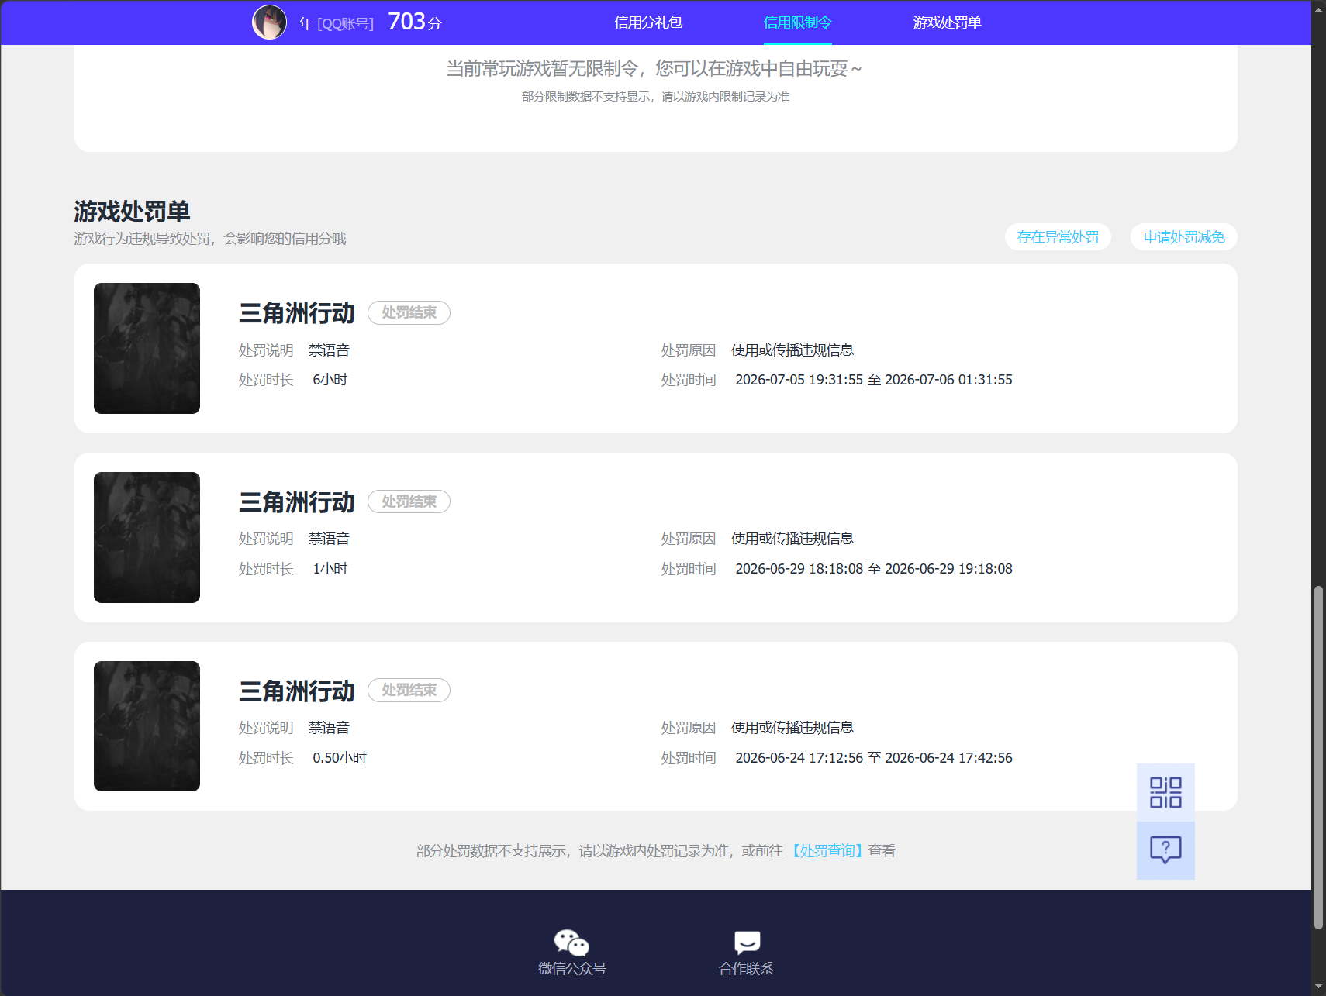Click the game thumbnail of the 1小时 penalty
The height and width of the screenshot is (996, 1326).
click(x=147, y=537)
